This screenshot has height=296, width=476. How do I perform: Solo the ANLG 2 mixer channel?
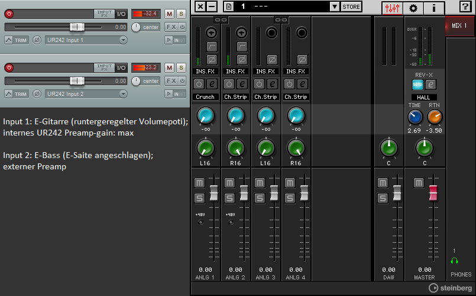[x=229, y=198]
